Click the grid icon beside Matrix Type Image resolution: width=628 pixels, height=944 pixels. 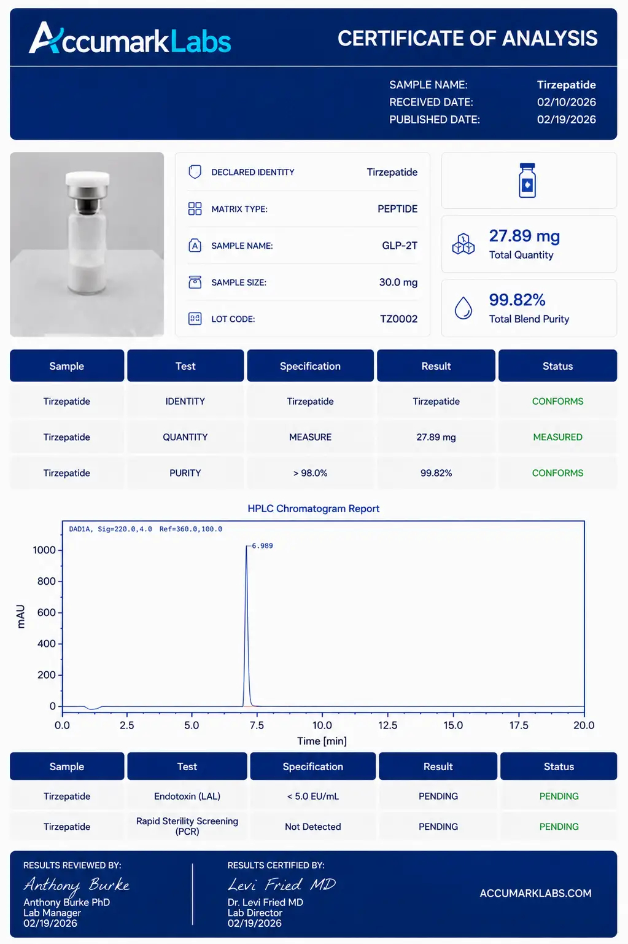point(195,209)
